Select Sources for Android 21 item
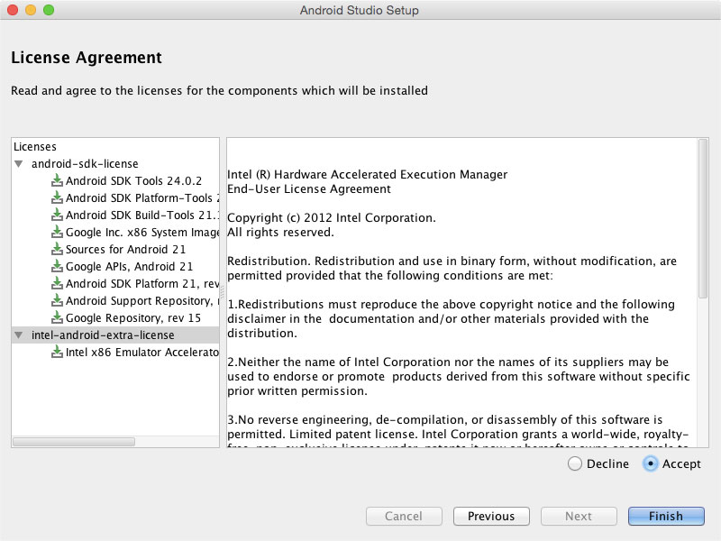 click(x=125, y=250)
